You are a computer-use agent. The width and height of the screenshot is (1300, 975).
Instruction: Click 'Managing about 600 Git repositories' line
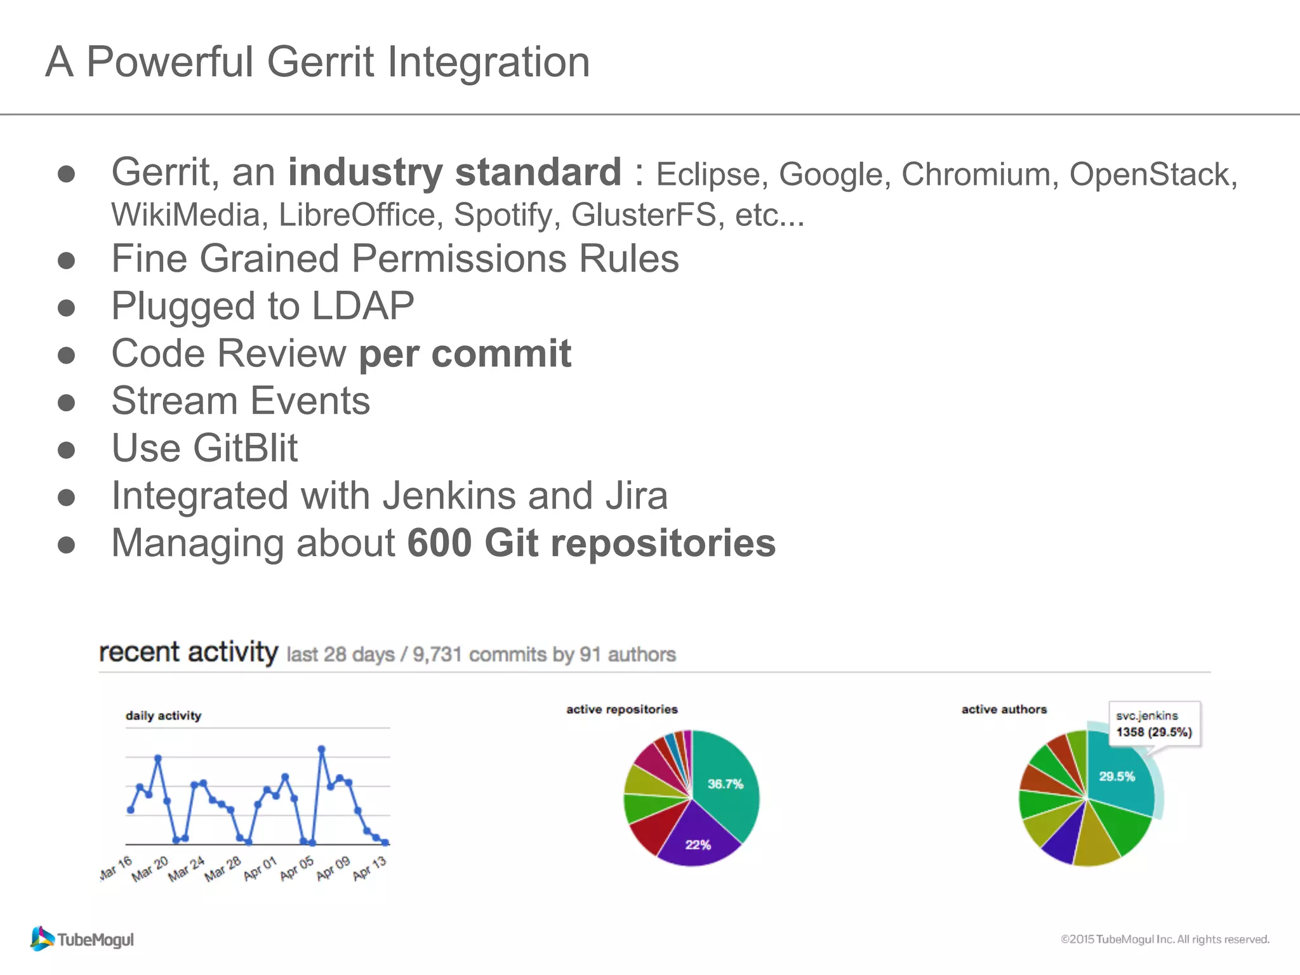coord(444,543)
